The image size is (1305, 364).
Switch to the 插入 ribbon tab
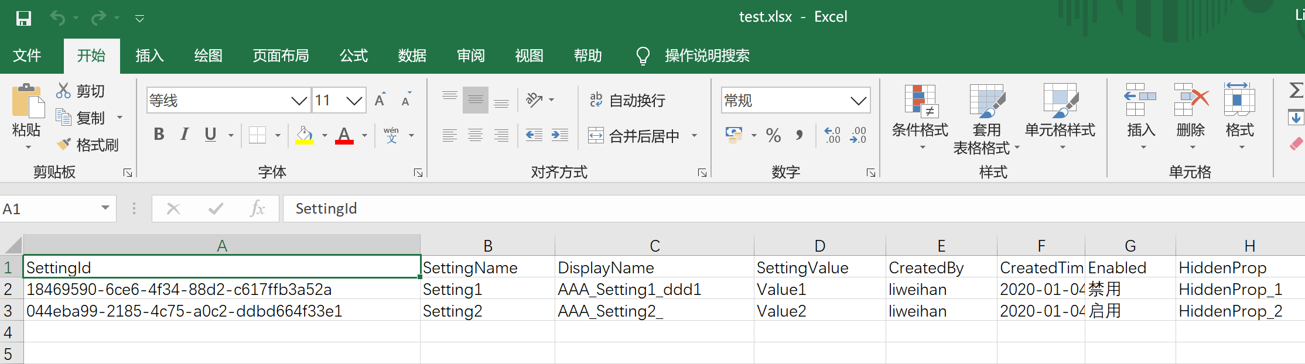(x=149, y=56)
